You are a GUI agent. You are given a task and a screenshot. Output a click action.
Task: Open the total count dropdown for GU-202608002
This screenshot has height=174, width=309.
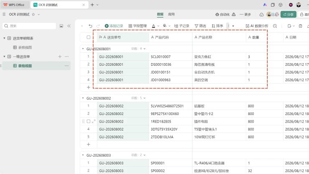[x=144, y=98]
